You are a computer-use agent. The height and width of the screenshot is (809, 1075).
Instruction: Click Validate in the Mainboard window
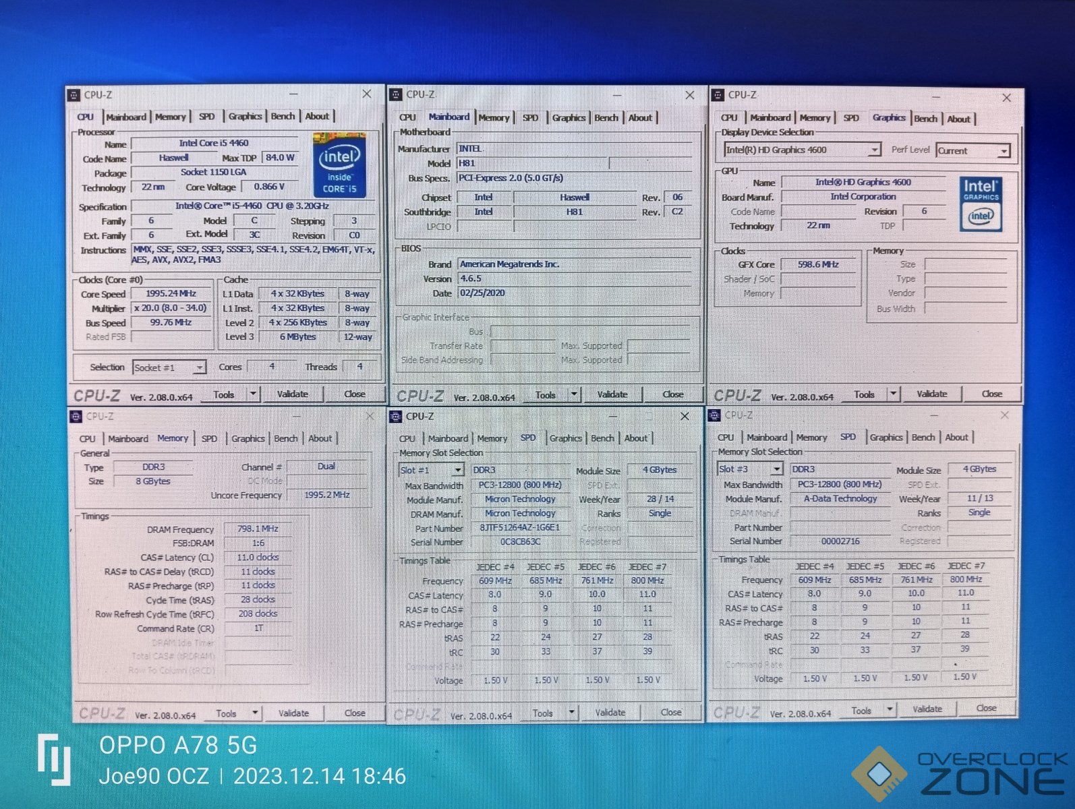click(612, 394)
